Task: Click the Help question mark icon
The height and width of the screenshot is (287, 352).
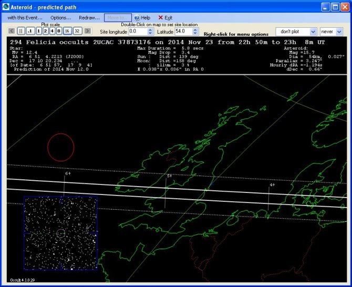Action: pos(137,17)
